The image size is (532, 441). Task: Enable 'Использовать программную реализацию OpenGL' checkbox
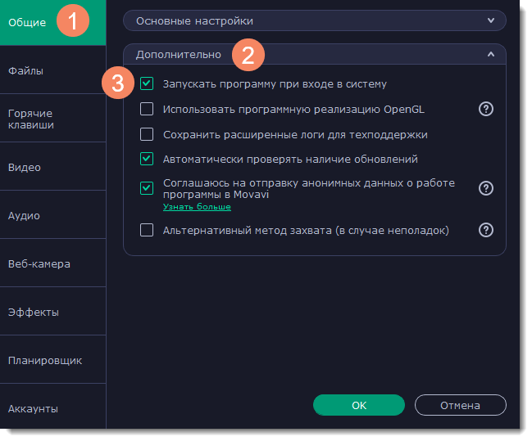click(147, 109)
